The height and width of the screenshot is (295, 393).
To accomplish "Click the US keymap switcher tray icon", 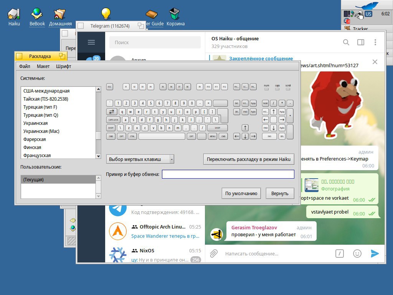I will 368,14.
